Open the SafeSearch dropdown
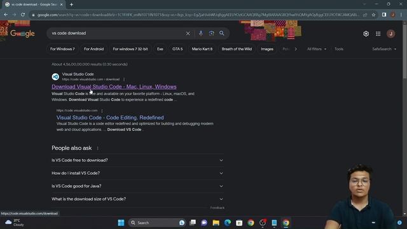The width and height of the screenshot is (407, 229). click(384, 49)
